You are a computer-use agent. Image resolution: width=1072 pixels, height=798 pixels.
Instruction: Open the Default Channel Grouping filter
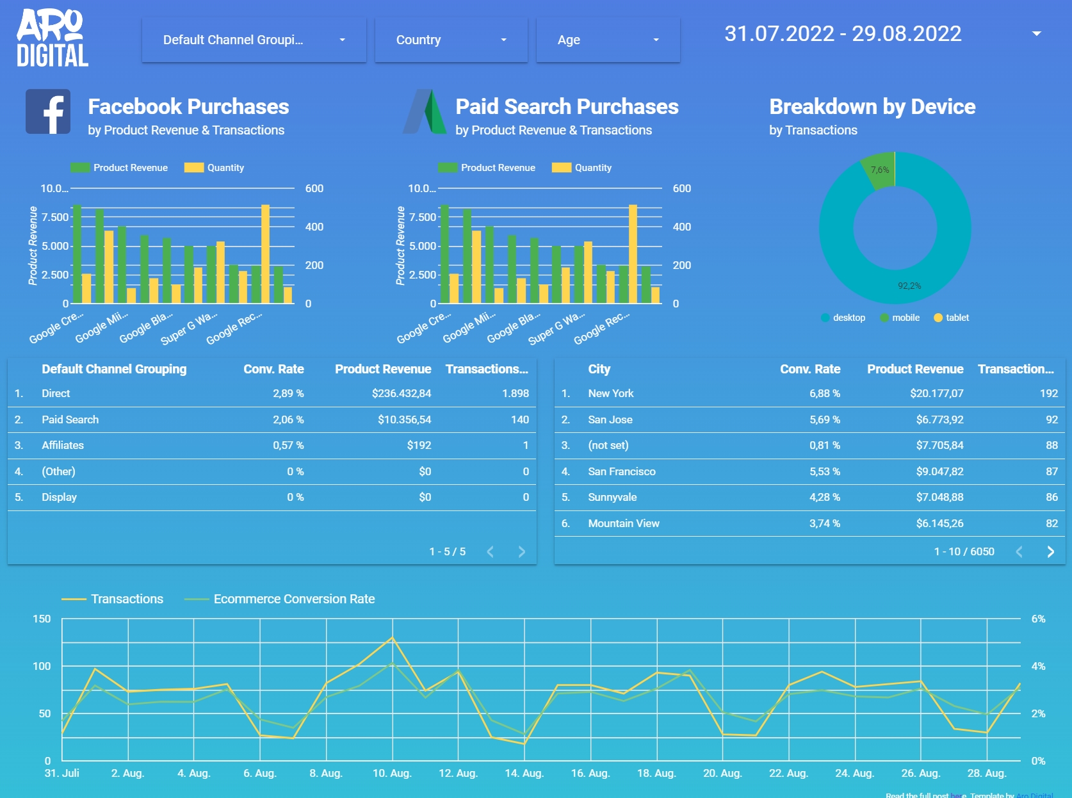(253, 40)
